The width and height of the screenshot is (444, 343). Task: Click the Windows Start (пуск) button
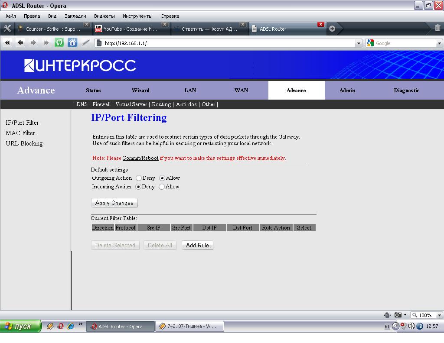pos(20,326)
